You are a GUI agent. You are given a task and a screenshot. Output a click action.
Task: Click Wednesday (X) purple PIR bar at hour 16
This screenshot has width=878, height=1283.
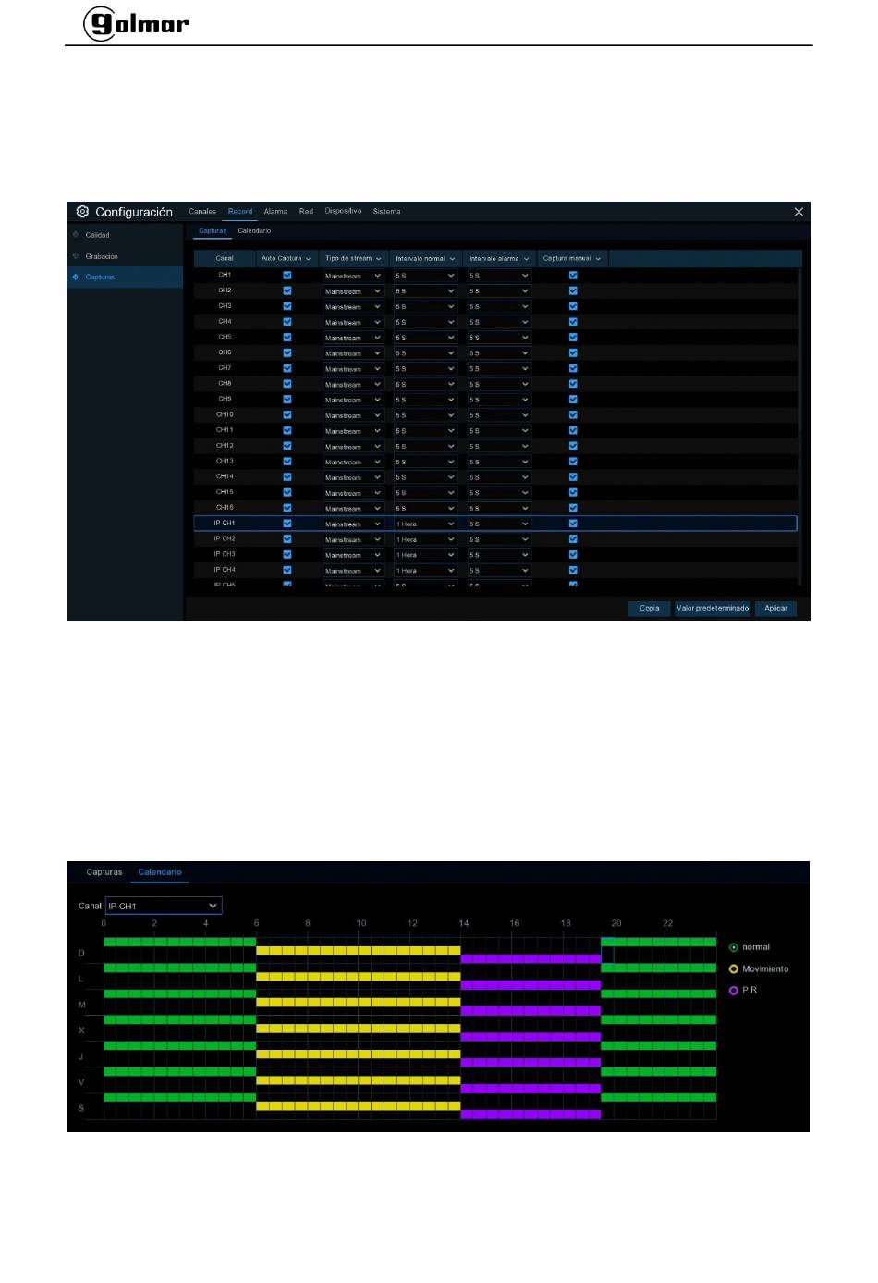518,1037
